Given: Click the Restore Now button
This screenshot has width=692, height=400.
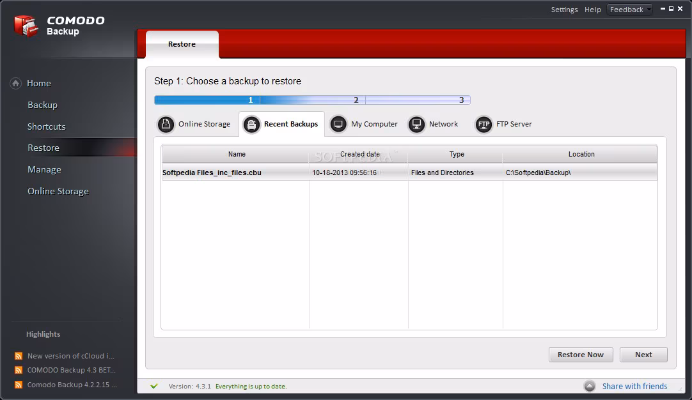Looking at the screenshot, I should pos(581,355).
